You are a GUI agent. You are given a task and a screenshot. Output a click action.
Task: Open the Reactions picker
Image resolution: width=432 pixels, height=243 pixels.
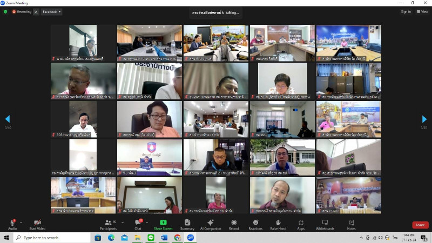(x=255, y=224)
